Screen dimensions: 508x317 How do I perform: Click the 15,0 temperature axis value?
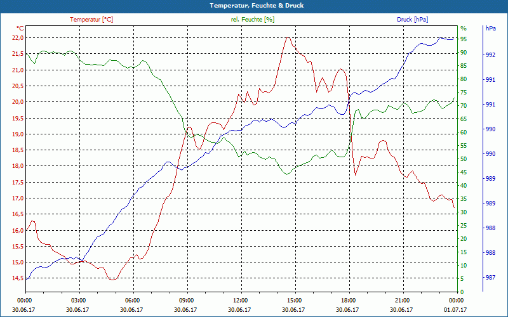[x=18, y=262]
